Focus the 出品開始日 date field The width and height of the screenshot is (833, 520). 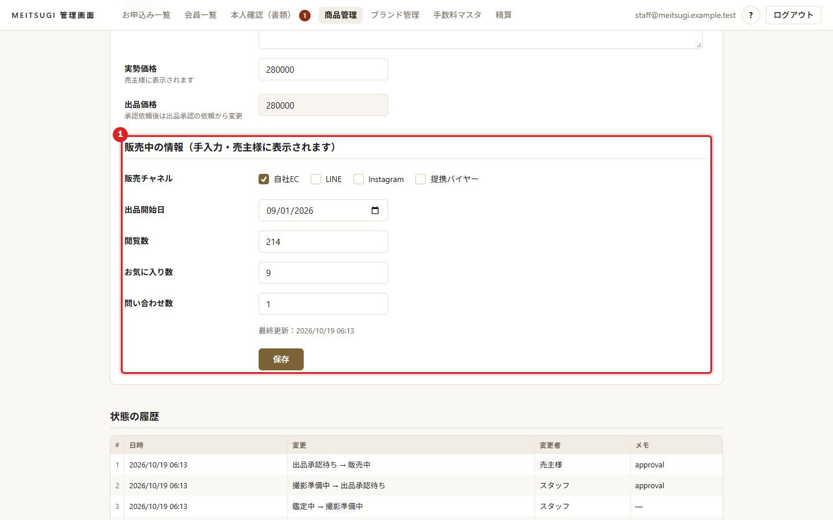323,210
